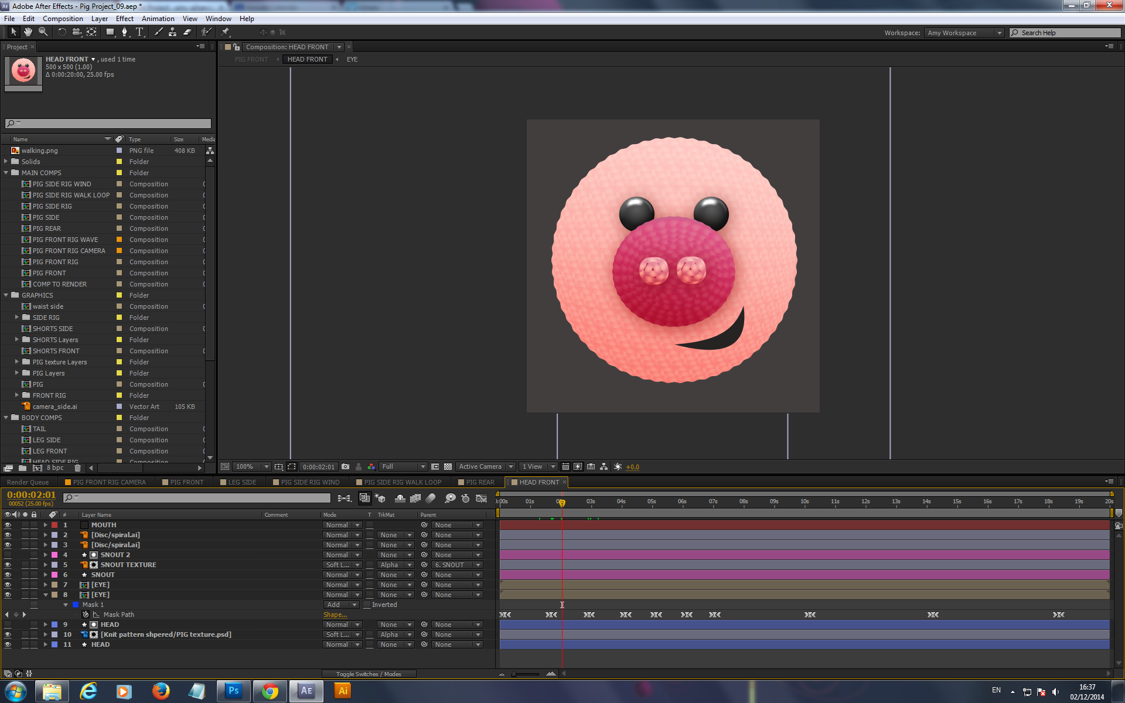This screenshot has width=1125, height=703.
Task: Expand the SIDE RIG folder
Action: click(17, 318)
